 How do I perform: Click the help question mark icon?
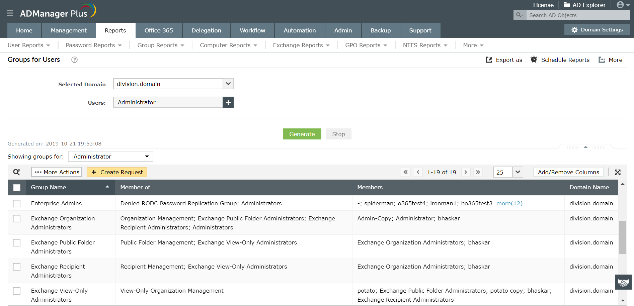(x=75, y=60)
